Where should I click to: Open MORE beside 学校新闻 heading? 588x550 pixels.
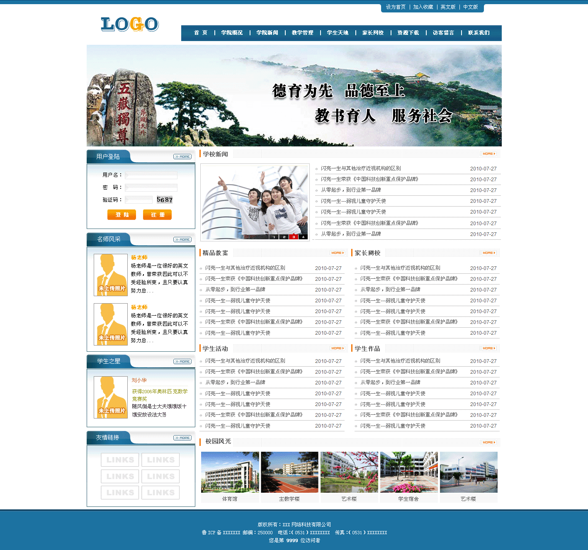[x=488, y=154]
